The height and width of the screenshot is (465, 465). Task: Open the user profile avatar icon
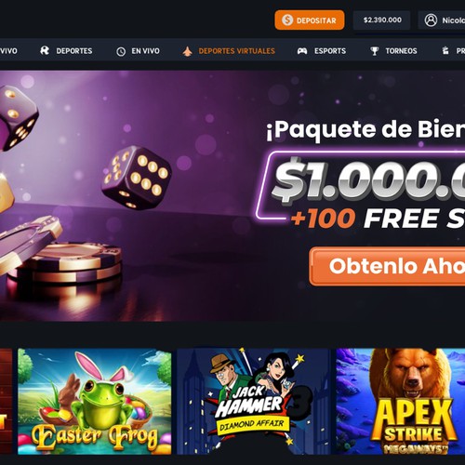click(x=431, y=20)
